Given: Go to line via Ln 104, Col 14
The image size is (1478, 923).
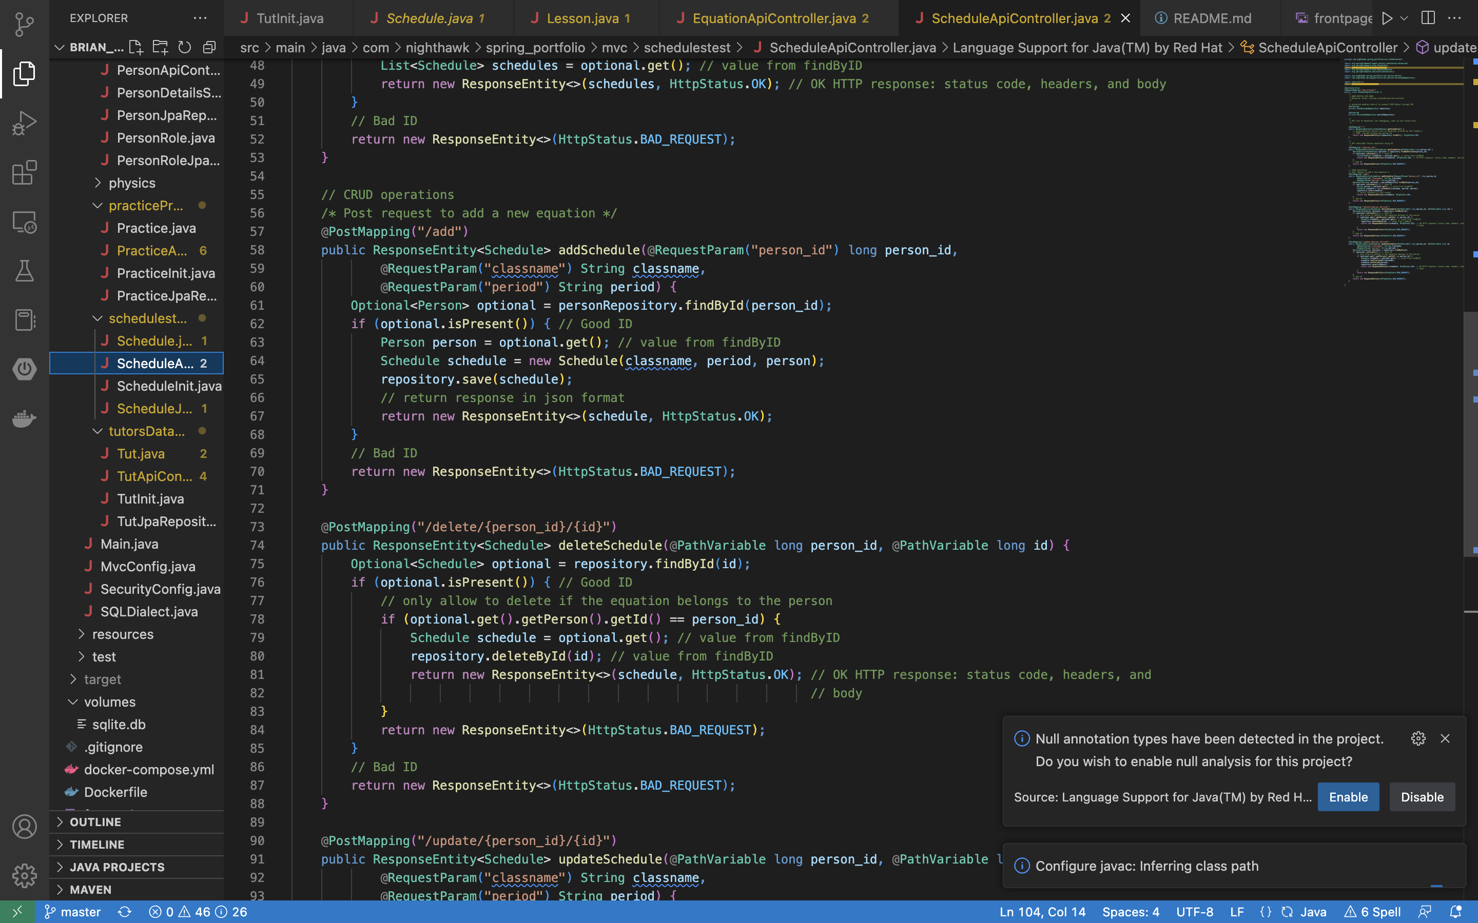Looking at the screenshot, I should coord(1042,911).
